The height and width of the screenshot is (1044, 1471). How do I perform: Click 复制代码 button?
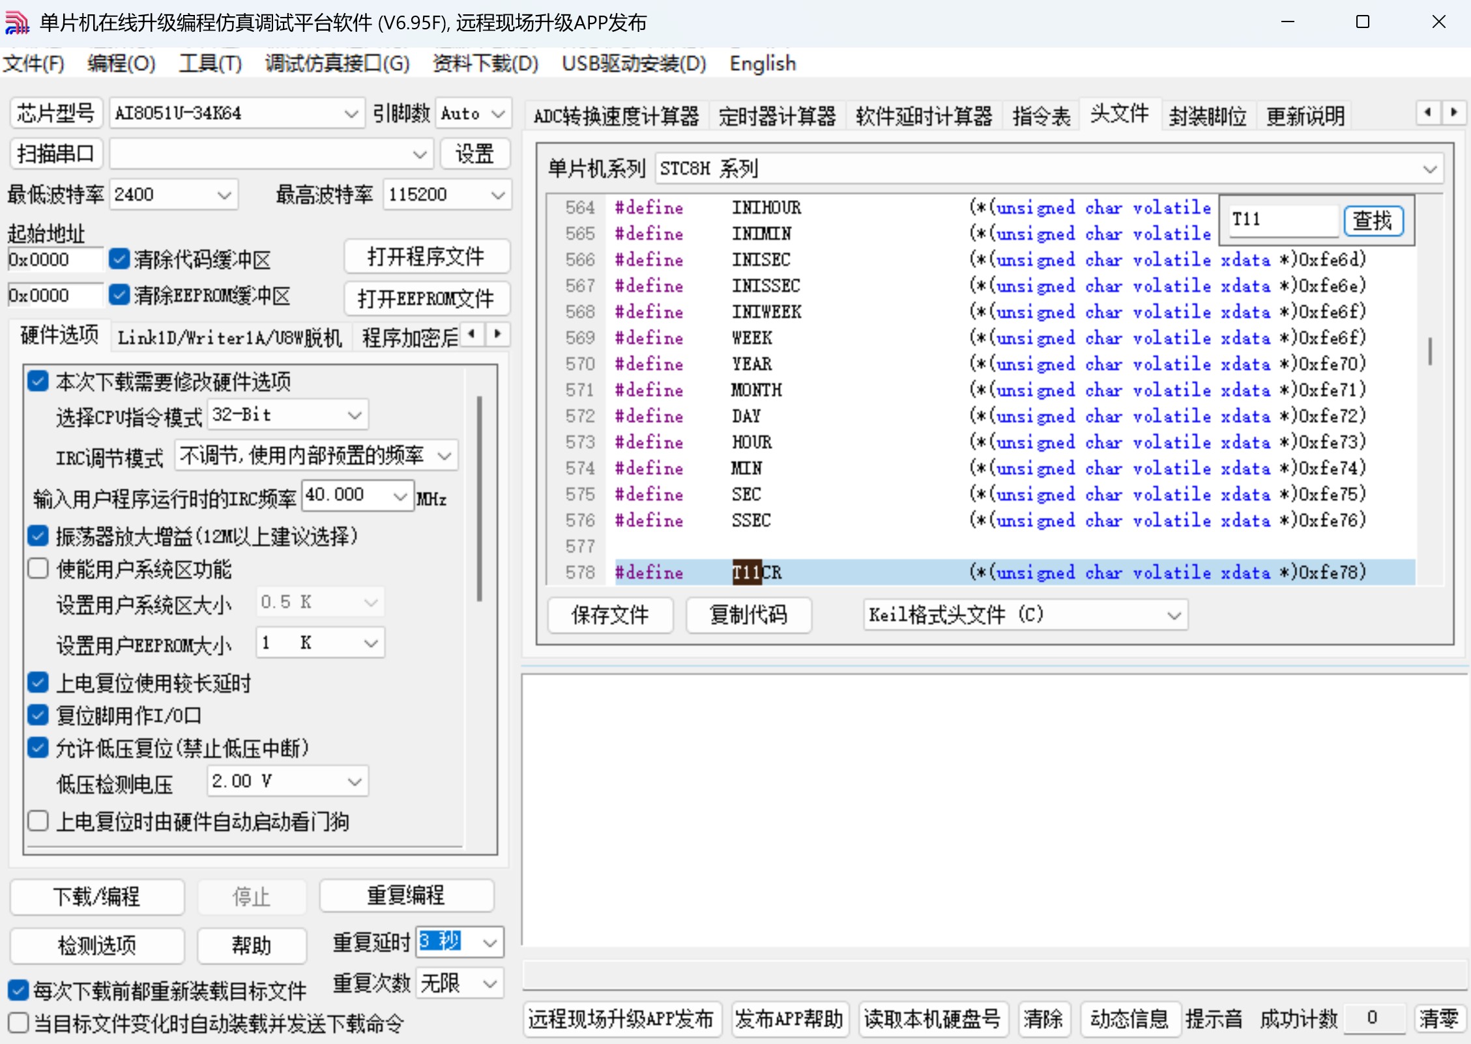point(748,615)
